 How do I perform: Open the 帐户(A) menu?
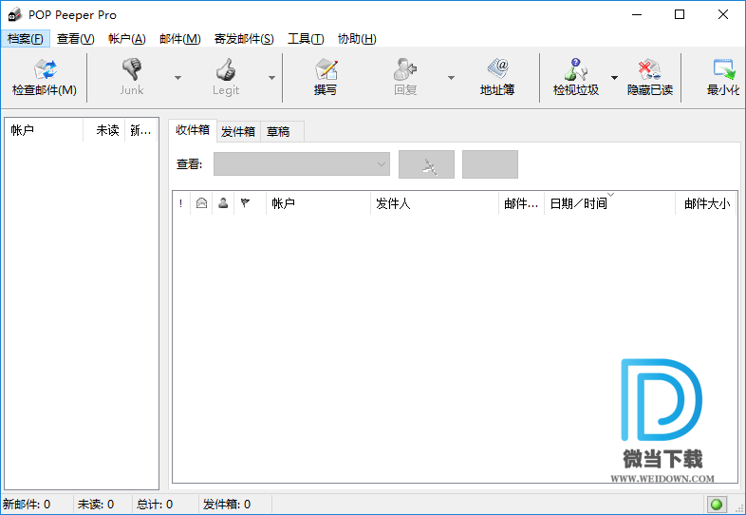tap(127, 39)
